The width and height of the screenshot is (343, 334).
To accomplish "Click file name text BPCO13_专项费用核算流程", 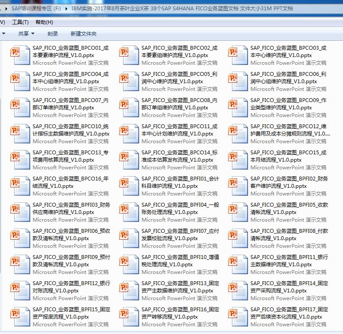I will tap(70, 156).
